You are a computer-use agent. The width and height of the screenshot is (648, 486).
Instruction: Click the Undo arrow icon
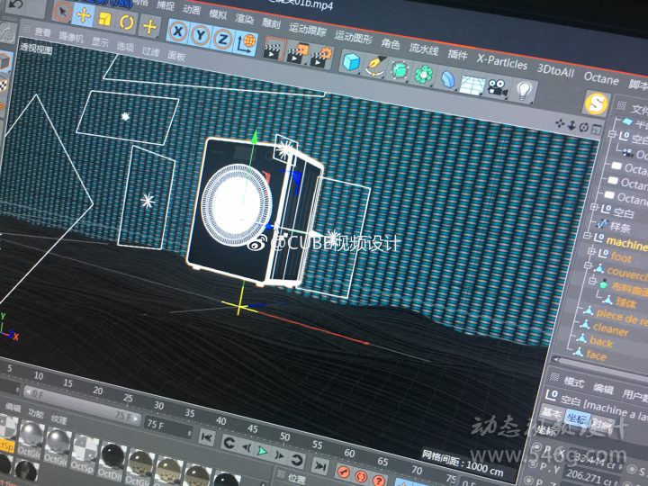tap(15, 4)
